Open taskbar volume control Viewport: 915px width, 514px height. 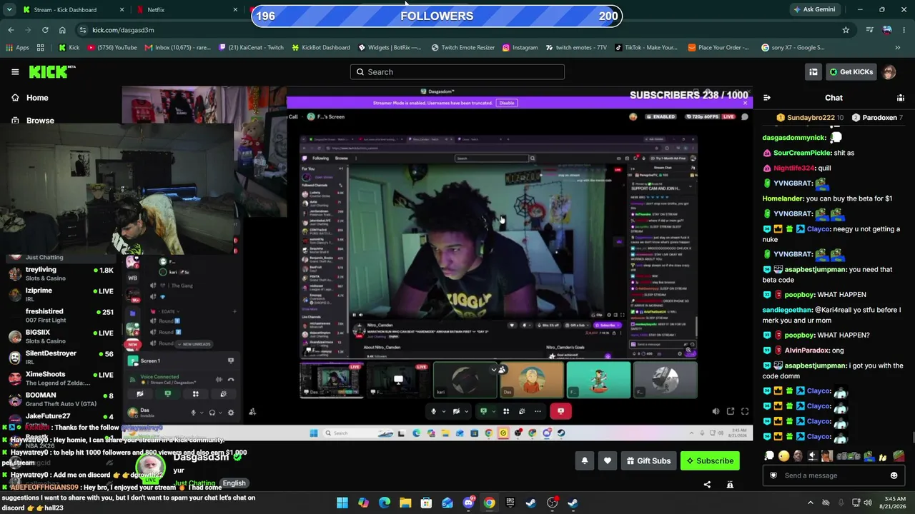868,503
